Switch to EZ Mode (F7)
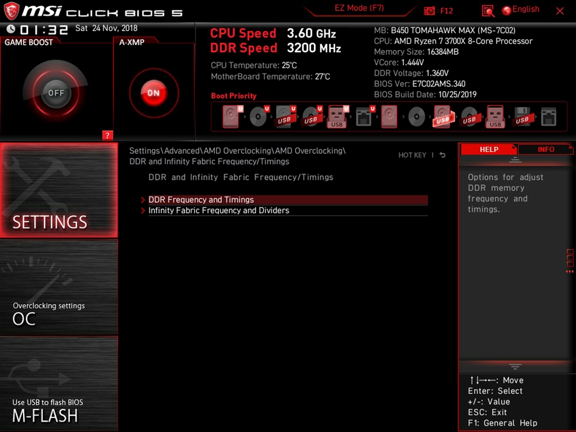Screen dimensions: 576x432 tap(359, 8)
